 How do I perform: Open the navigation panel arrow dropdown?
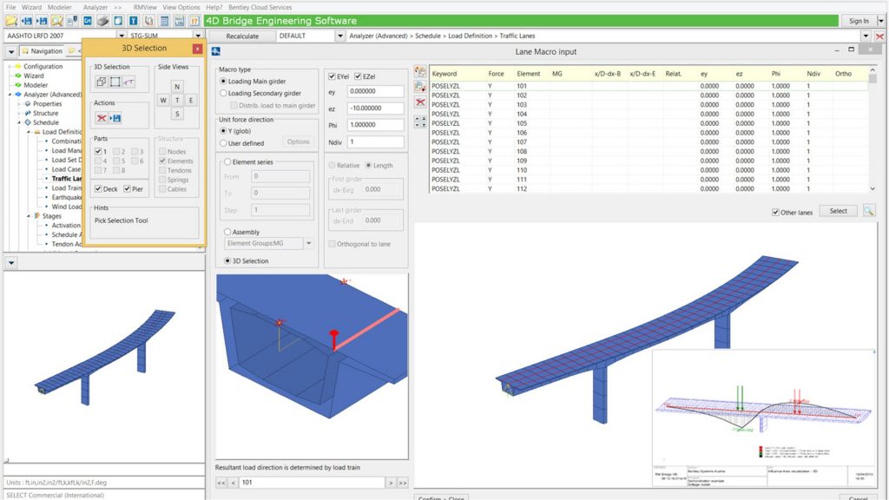[x=11, y=51]
